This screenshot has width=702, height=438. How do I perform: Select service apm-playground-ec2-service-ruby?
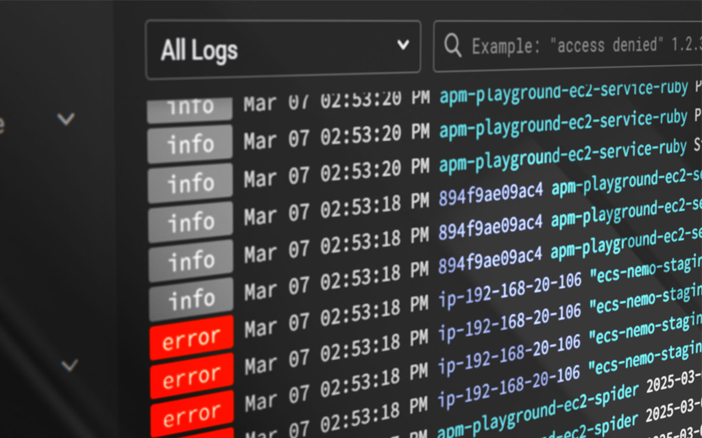(x=562, y=127)
